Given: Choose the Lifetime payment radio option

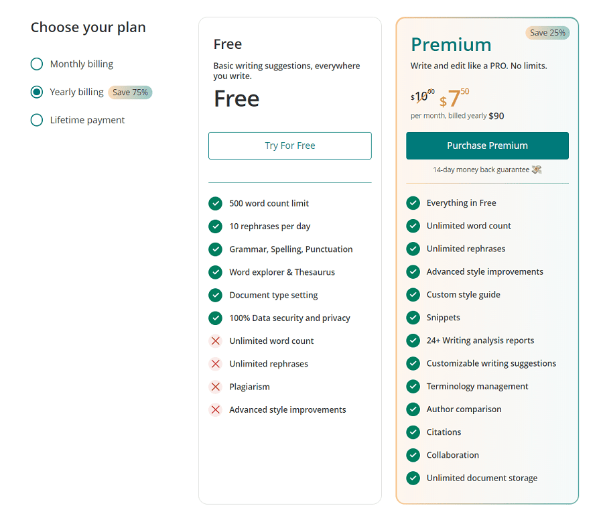Looking at the screenshot, I should point(37,120).
